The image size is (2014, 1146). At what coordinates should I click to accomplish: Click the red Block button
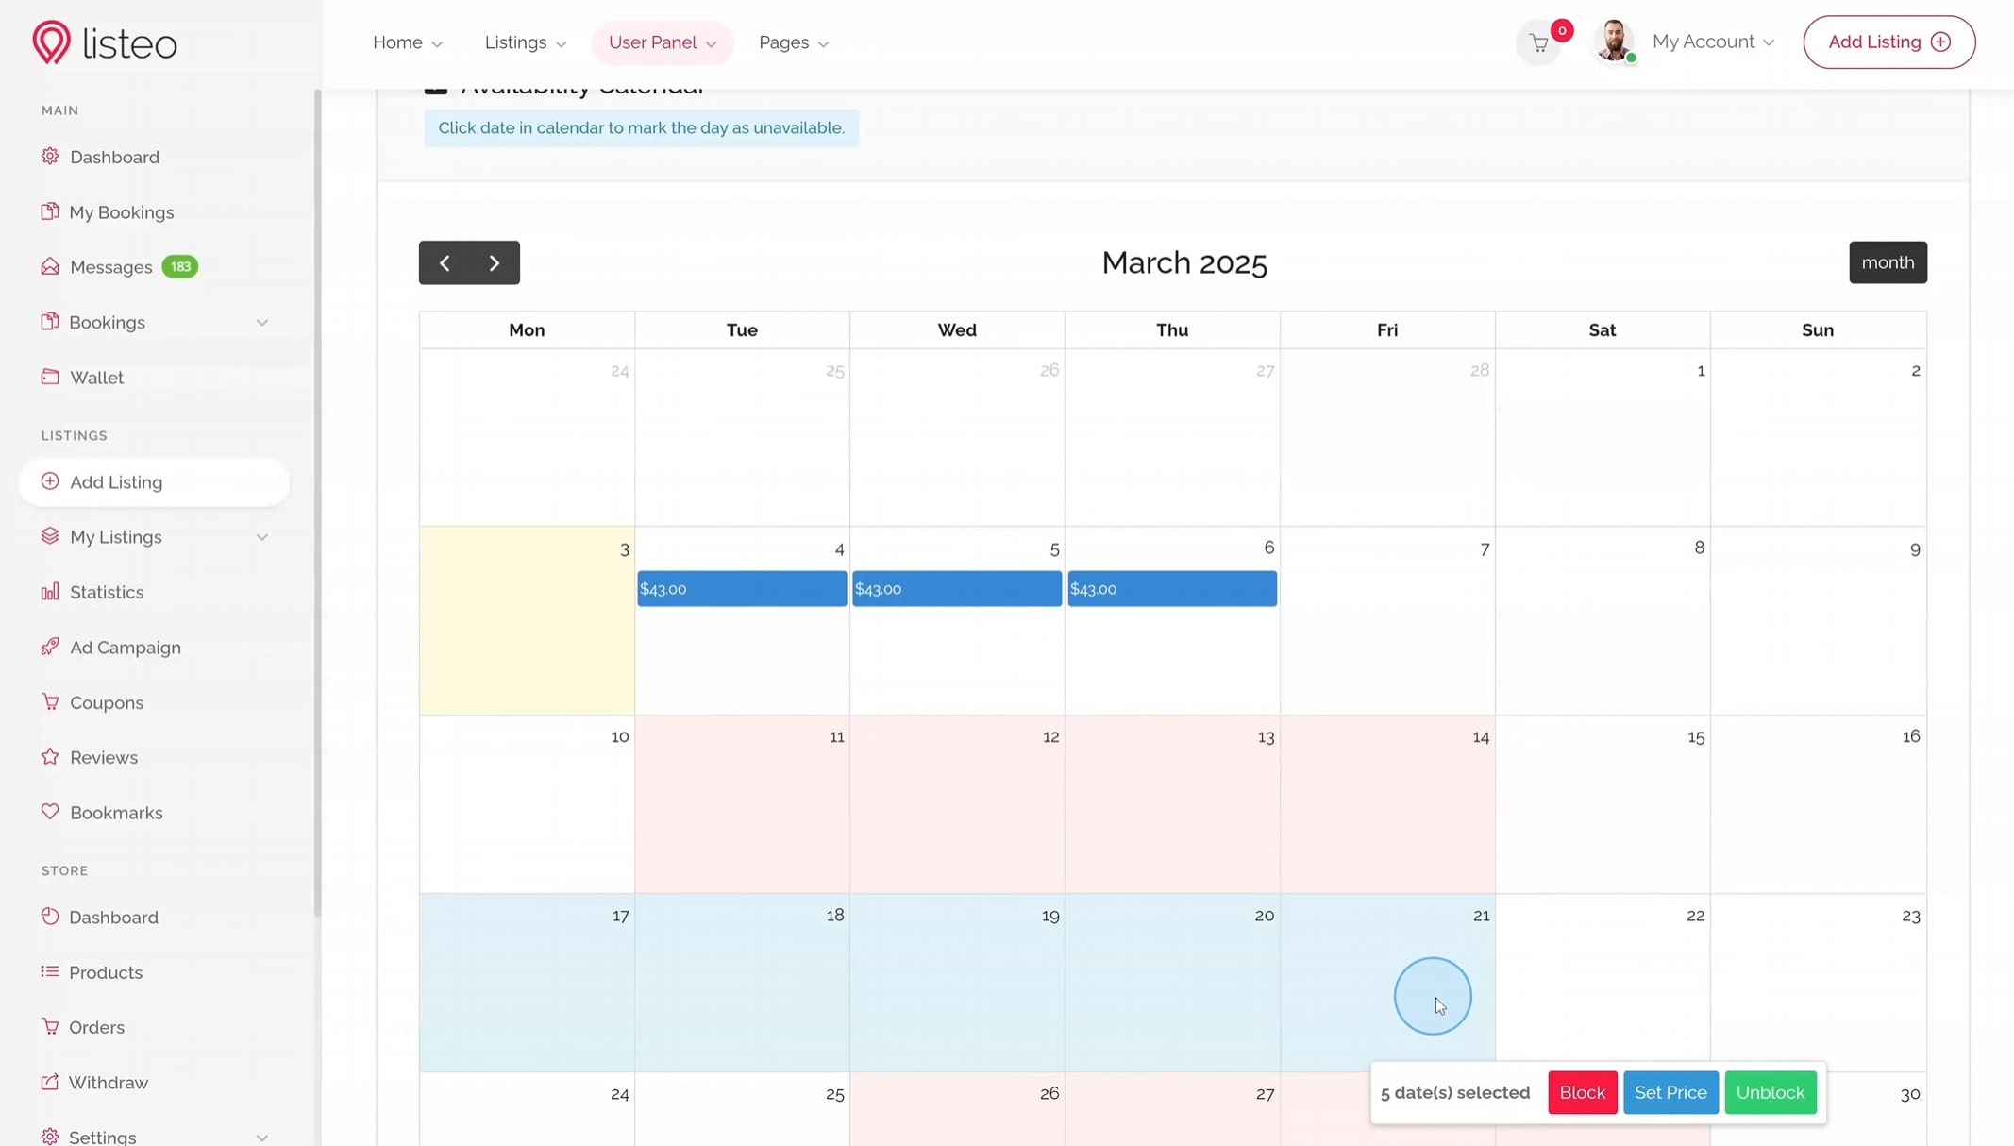coord(1582,1092)
